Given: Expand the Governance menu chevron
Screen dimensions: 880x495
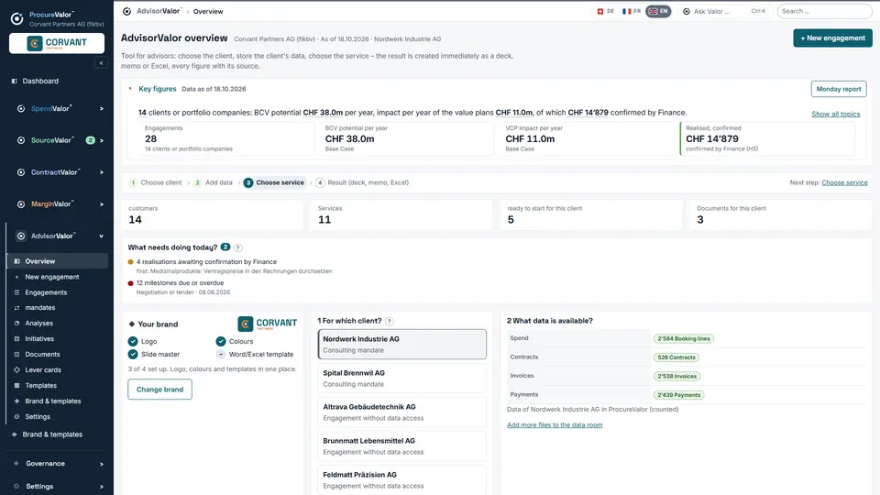Looking at the screenshot, I should 102,464.
